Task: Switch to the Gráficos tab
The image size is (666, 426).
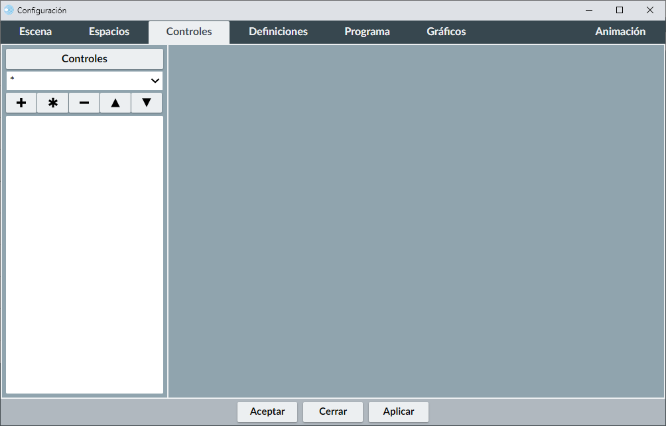Action: click(x=446, y=32)
